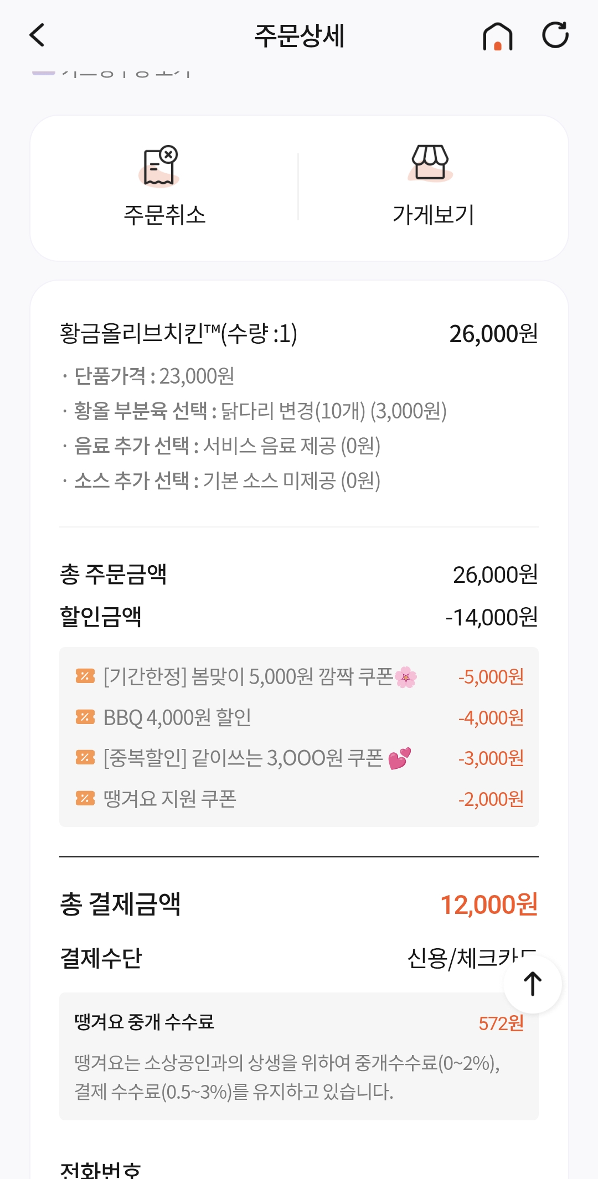This screenshot has width=598, height=1179.
Task: Select the 주문취소 label
Action: click(x=164, y=215)
